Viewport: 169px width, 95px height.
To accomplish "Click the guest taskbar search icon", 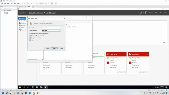I will (x=24, y=87).
